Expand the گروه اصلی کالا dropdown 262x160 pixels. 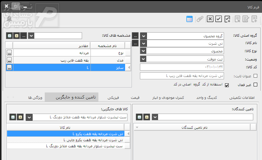pos(144,36)
